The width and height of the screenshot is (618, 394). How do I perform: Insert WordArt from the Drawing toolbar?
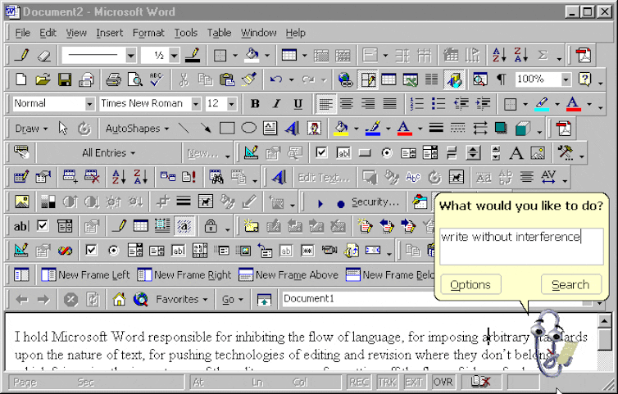[292, 129]
